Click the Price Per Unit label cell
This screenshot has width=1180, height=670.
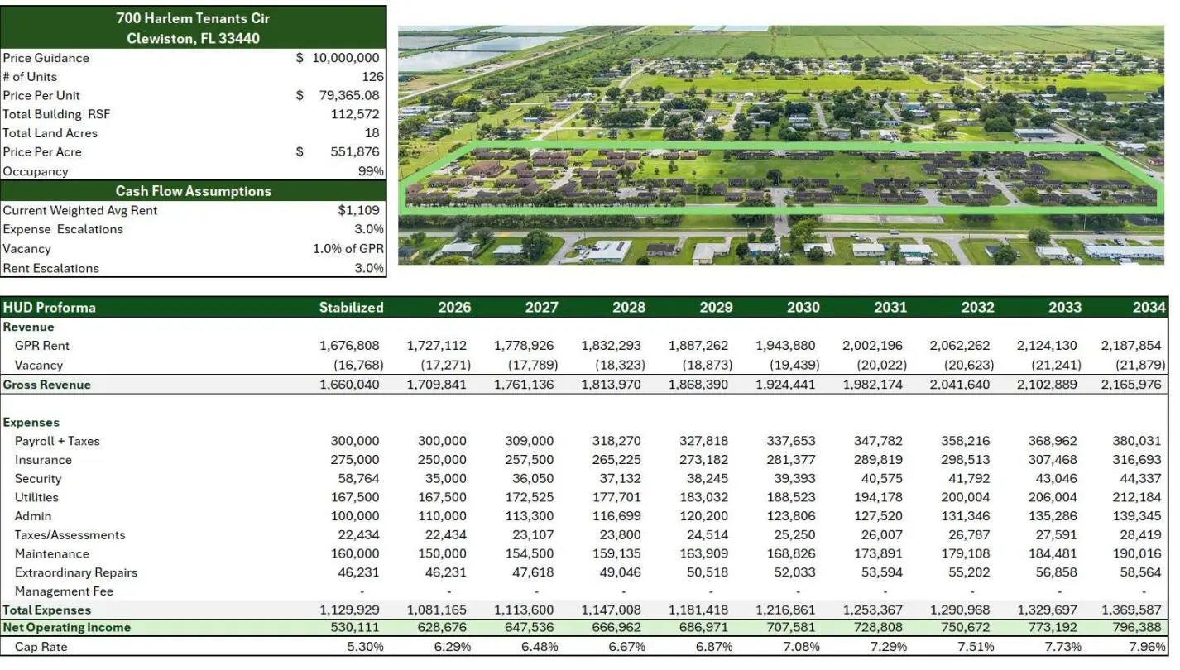click(41, 95)
